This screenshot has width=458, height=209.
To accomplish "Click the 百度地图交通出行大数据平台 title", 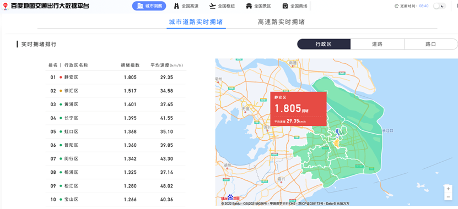I will pyautogui.click(x=50, y=6).
